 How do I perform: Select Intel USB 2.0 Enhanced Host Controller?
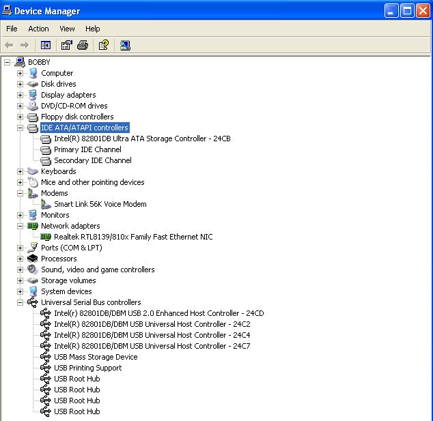click(x=158, y=313)
